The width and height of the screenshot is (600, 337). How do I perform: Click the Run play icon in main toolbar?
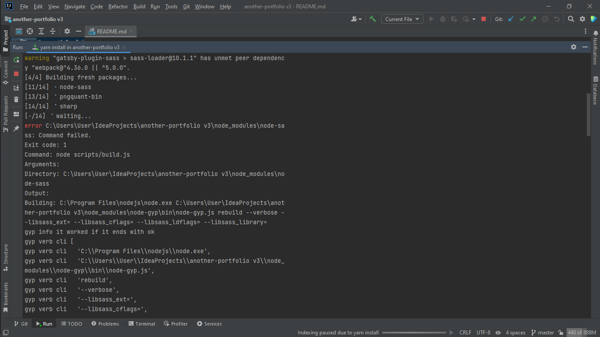(x=431, y=19)
